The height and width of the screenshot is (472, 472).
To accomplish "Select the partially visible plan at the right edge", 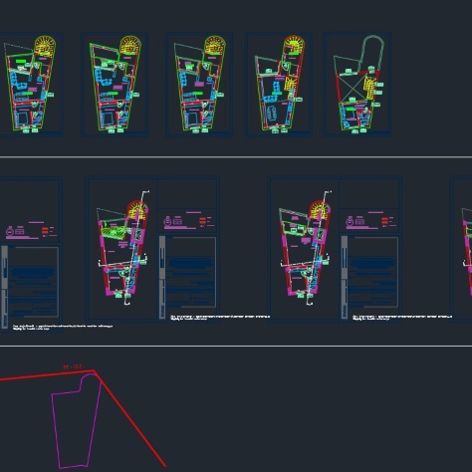I will (x=467, y=252).
